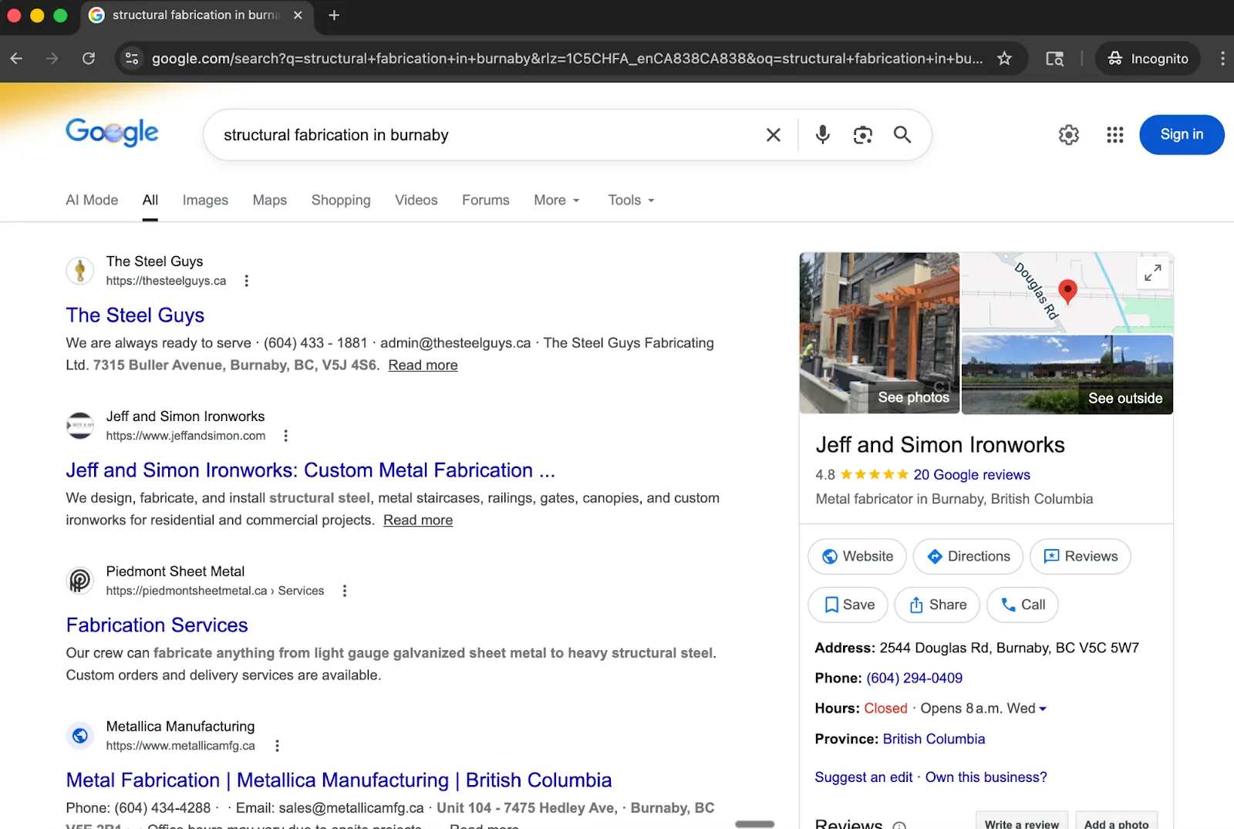
Task: Click the red map location pin
Action: coord(1067,291)
